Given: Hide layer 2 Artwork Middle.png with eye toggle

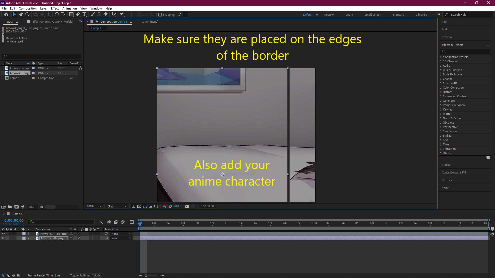Looking at the screenshot, I should 3,238.
